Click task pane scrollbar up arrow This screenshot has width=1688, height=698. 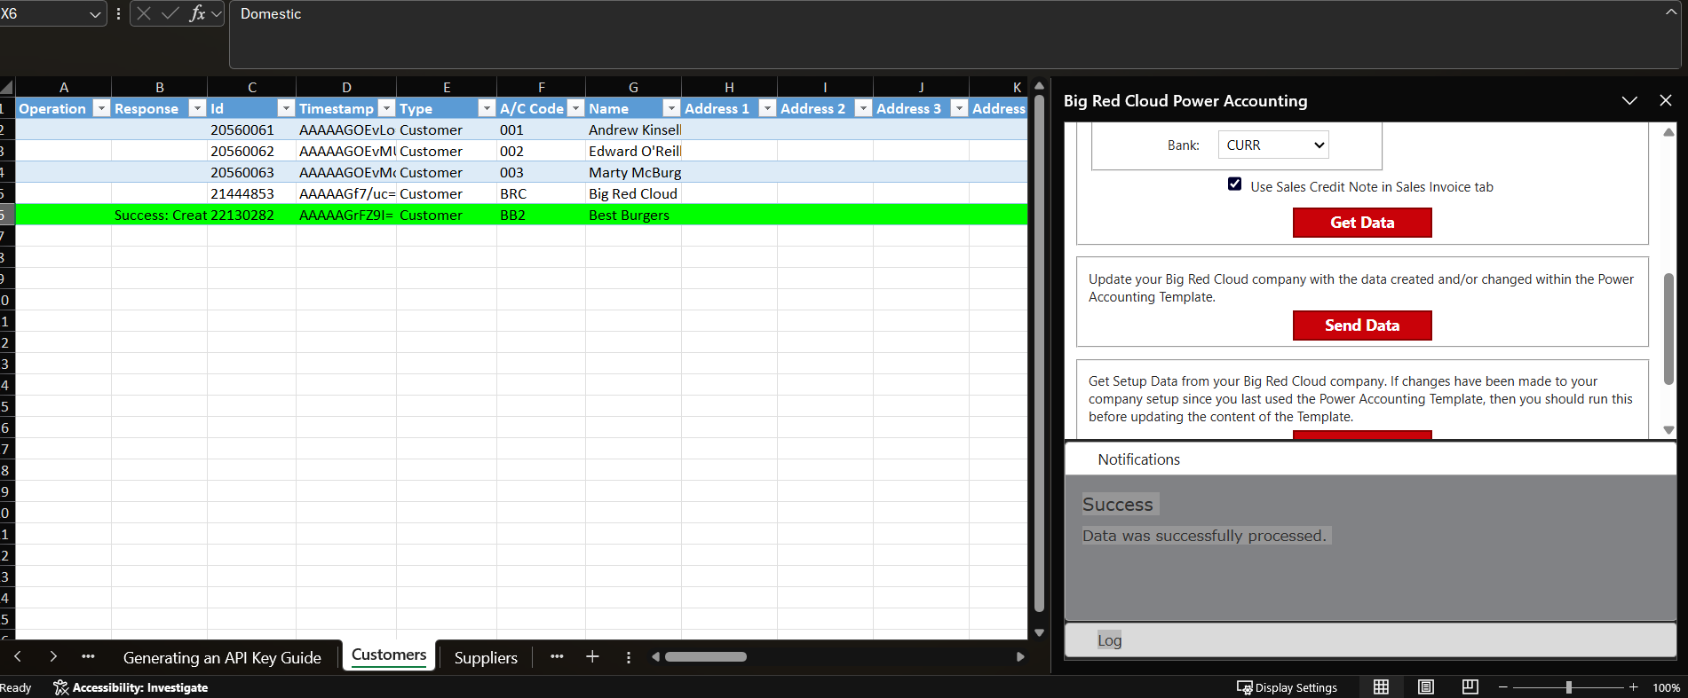tap(1668, 132)
